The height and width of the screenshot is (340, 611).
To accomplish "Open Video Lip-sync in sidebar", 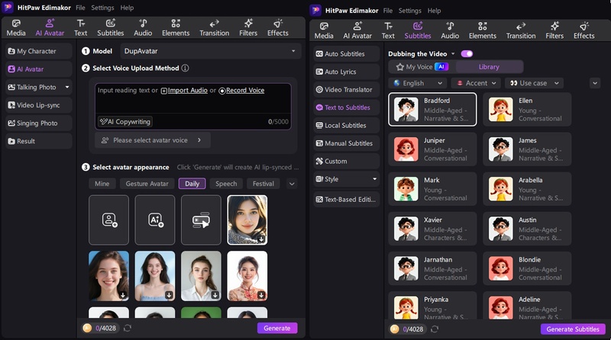I will pyautogui.click(x=39, y=105).
